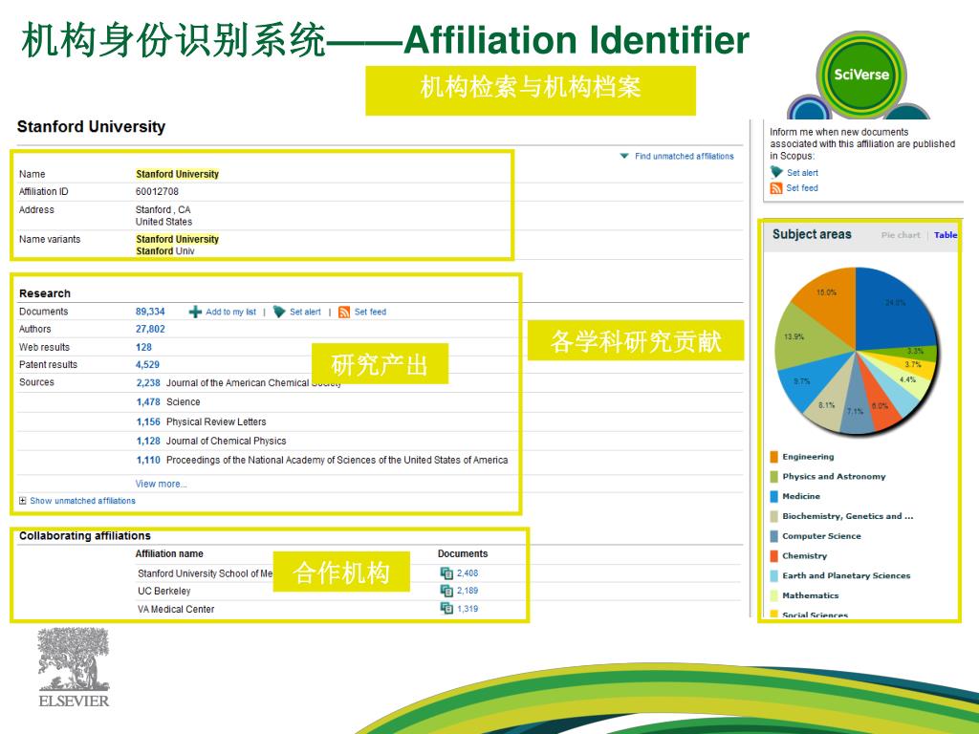This screenshot has width=979, height=734.
Task: Open 1,110 Proceedings of National Academy count
Action: [x=148, y=460]
